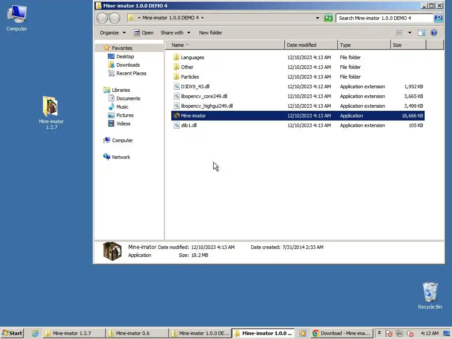The height and width of the screenshot is (339, 452).
Task: Select Computer in navigation pane
Action: pyautogui.click(x=122, y=140)
